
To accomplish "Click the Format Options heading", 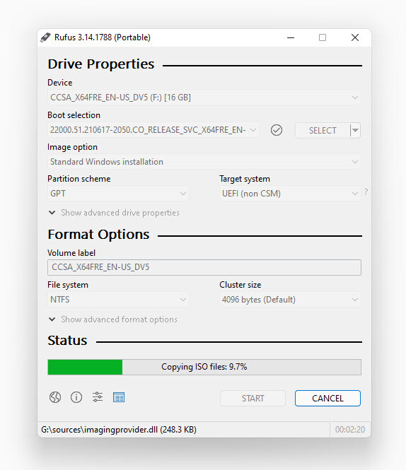I will (x=98, y=235).
